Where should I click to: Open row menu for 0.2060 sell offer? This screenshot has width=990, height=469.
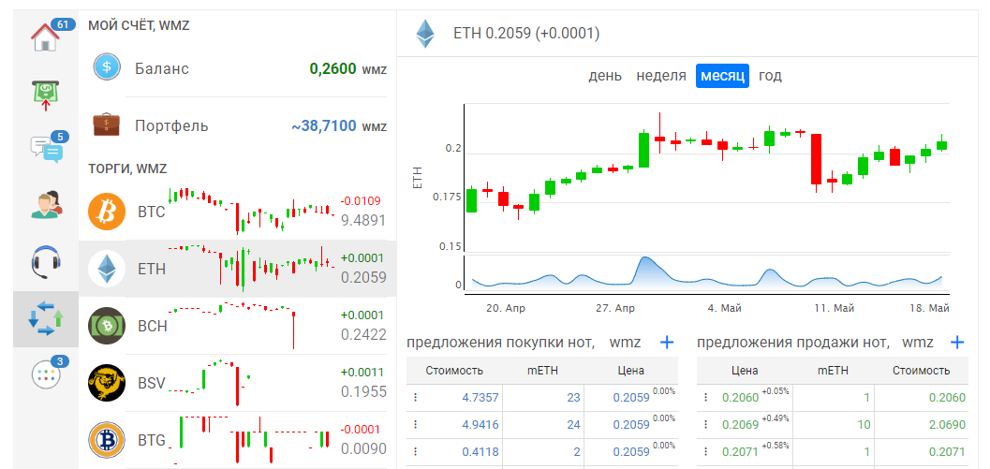click(x=706, y=398)
